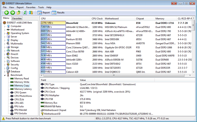The width and height of the screenshot is (197, 122).
Task: Click the green Back arrow button
Action: [x=7, y=13]
